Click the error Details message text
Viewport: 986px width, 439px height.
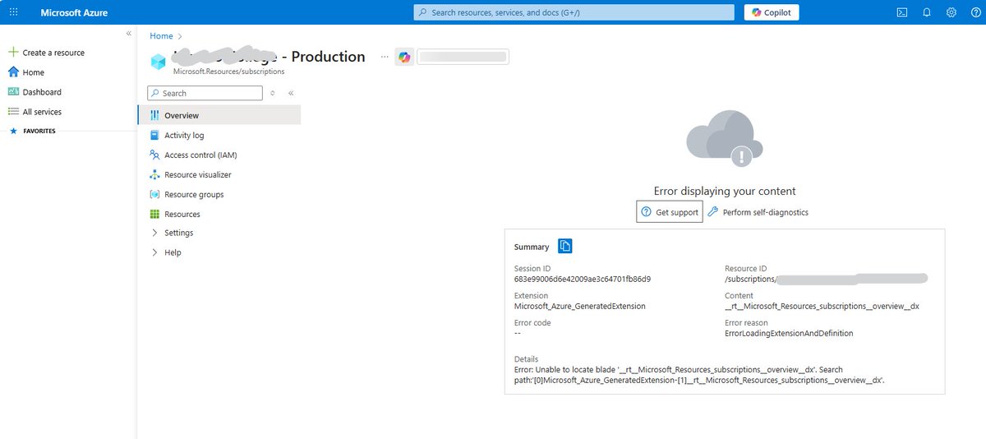point(698,375)
